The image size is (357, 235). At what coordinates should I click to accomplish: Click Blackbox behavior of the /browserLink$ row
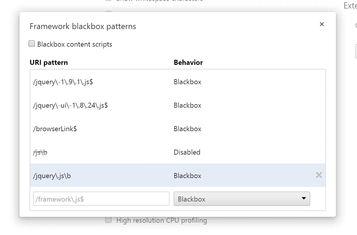[x=187, y=129]
